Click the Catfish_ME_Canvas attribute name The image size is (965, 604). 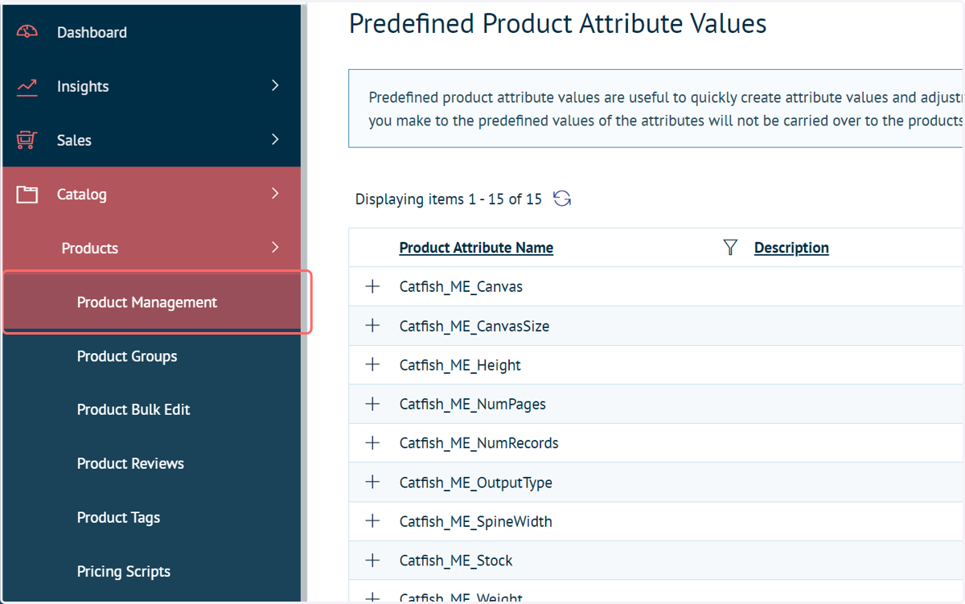click(x=461, y=287)
